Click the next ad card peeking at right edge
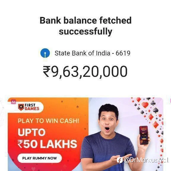The width and height of the screenshot is (171, 171). (170, 100)
